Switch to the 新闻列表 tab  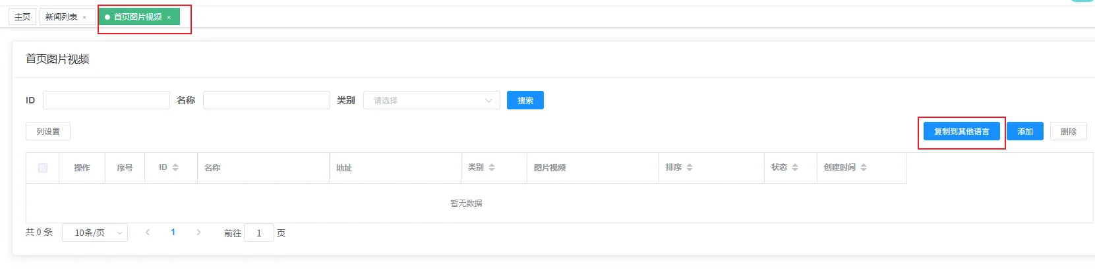[x=61, y=17]
